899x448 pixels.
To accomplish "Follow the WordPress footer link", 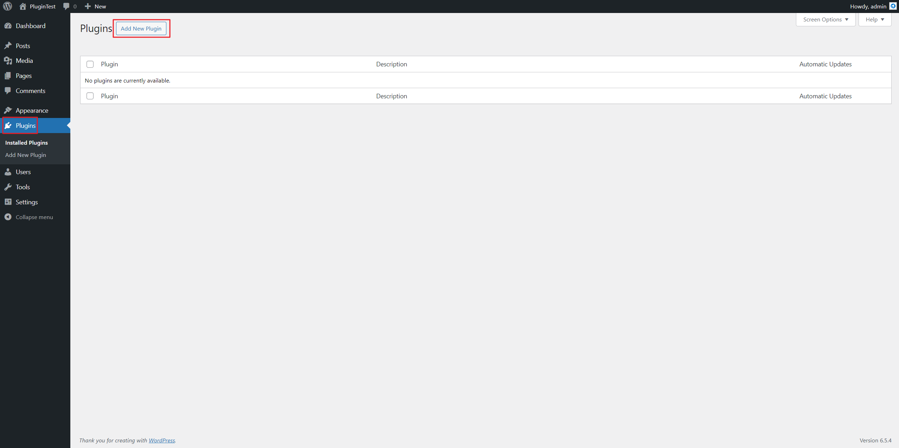I will coord(161,440).
